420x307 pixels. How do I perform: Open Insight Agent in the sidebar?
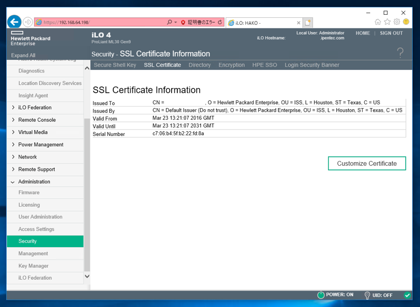click(33, 96)
